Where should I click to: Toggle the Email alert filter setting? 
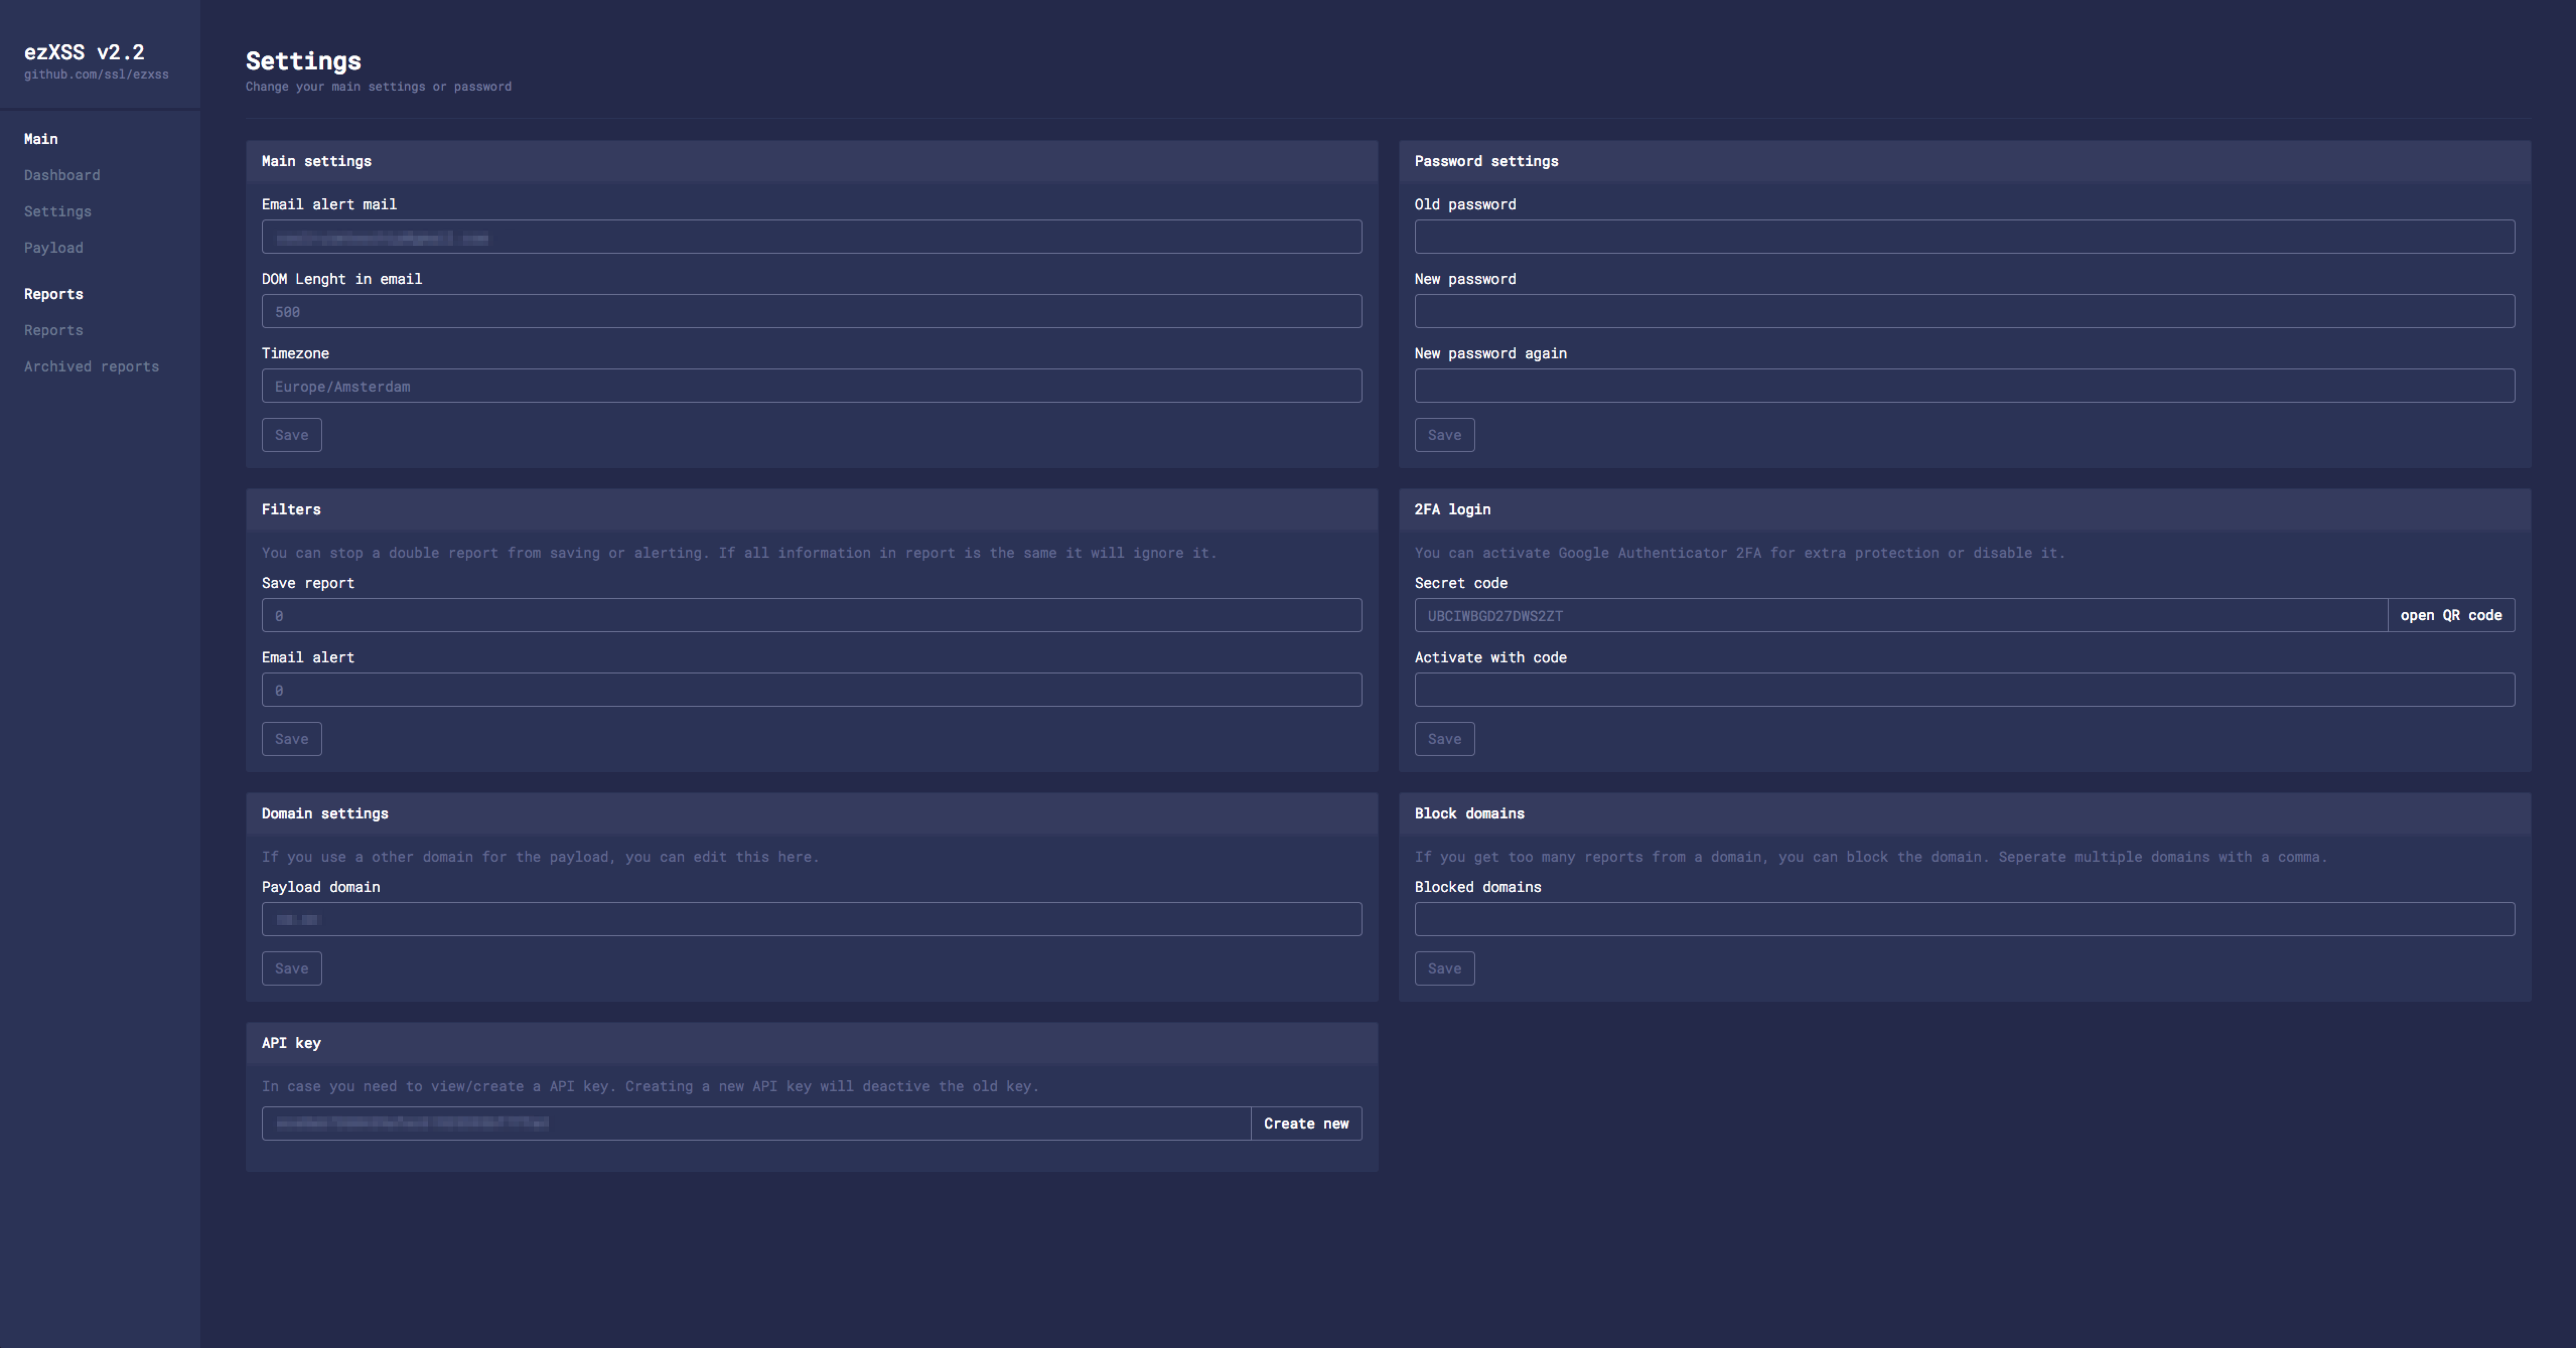[x=811, y=689]
